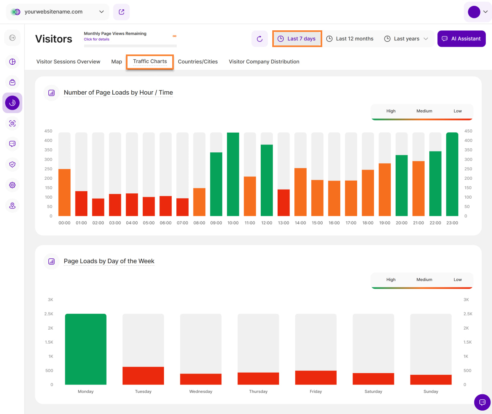Switch to Last 12 months range
This screenshot has width=492, height=414.
tap(350, 39)
